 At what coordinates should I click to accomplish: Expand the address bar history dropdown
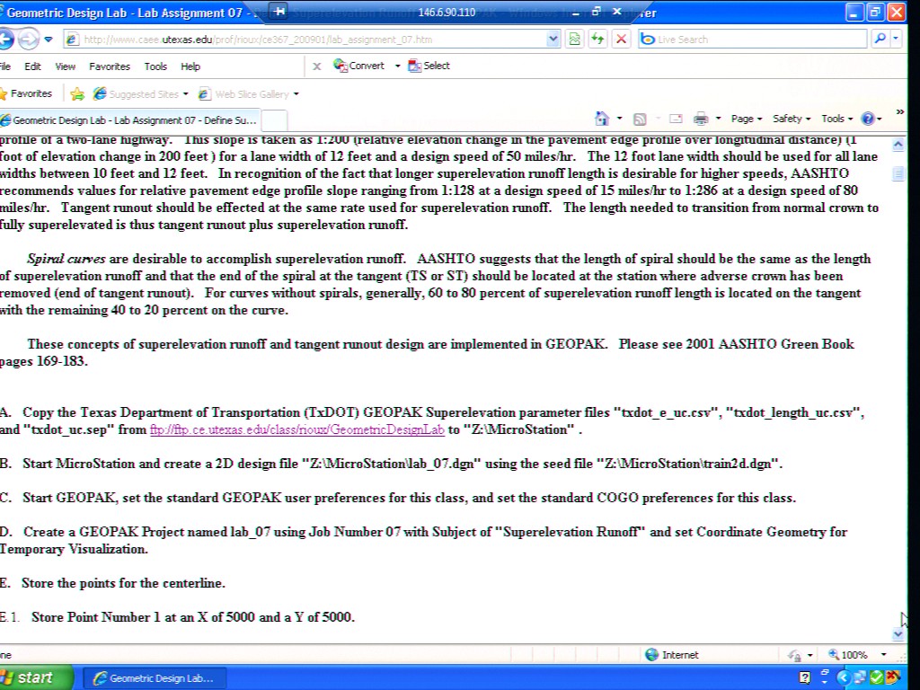point(553,40)
